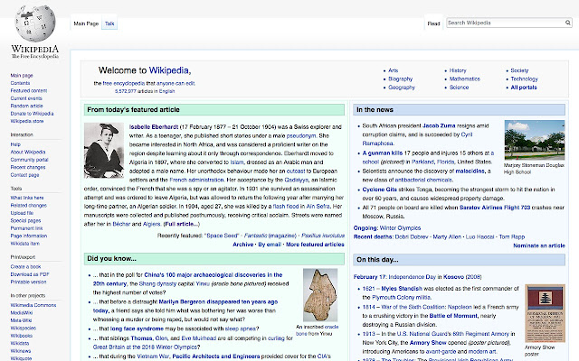Click Random article in the sidebar
The image size is (579, 361).
pos(26,106)
